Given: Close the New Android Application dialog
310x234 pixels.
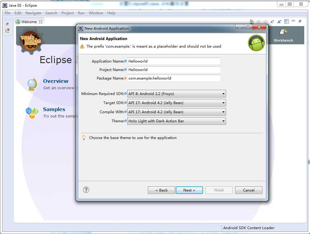Looking at the screenshot, I should coord(259,27).
